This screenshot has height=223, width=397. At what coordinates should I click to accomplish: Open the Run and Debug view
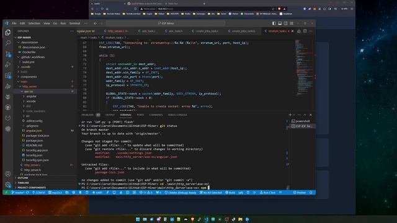point(8,64)
